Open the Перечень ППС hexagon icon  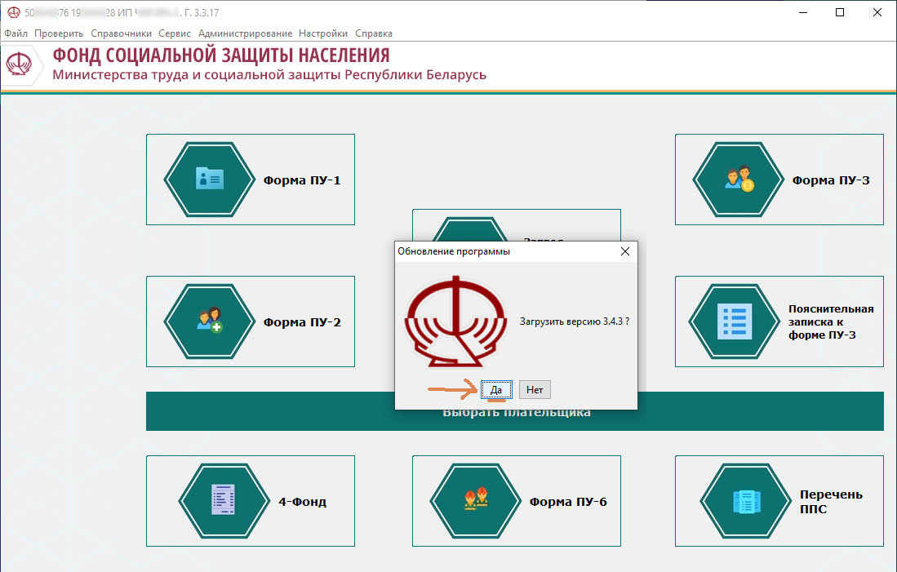tap(746, 501)
